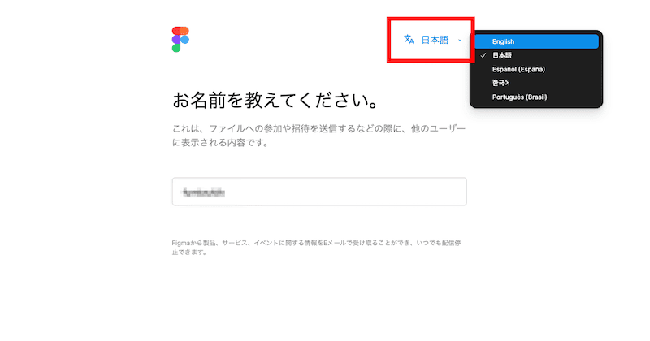Click the red top-left piece of Figma logo
The width and height of the screenshot is (650, 341).
176,31
